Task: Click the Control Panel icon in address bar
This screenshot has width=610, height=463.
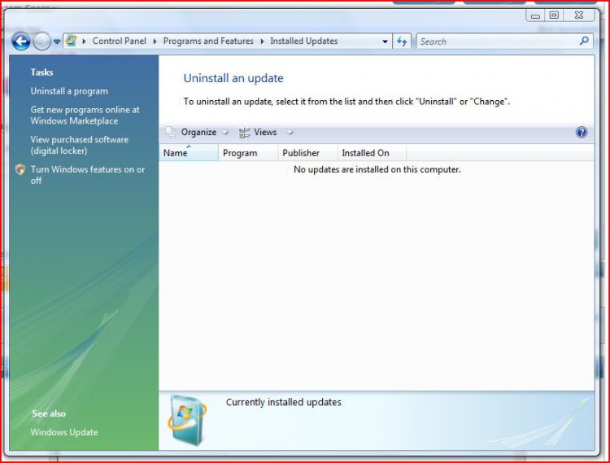Action: 72,41
